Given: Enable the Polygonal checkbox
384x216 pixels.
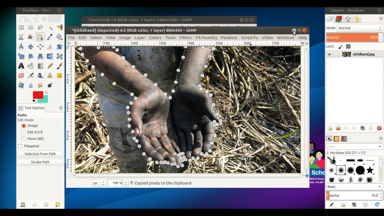Looking at the screenshot, I should click(x=20, y=146).
